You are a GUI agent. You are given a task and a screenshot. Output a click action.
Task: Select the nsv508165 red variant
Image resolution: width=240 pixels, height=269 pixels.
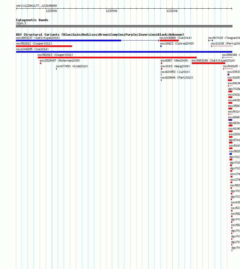click(x=228, y=69)
